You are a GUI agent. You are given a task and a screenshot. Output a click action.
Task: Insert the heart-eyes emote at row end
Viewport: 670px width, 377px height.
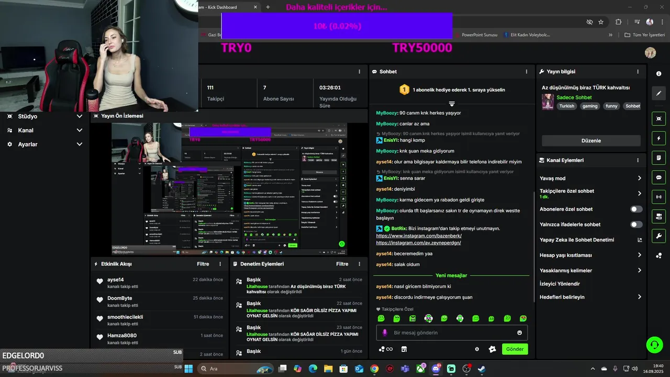pyautogui.click(x=523, y=318)
